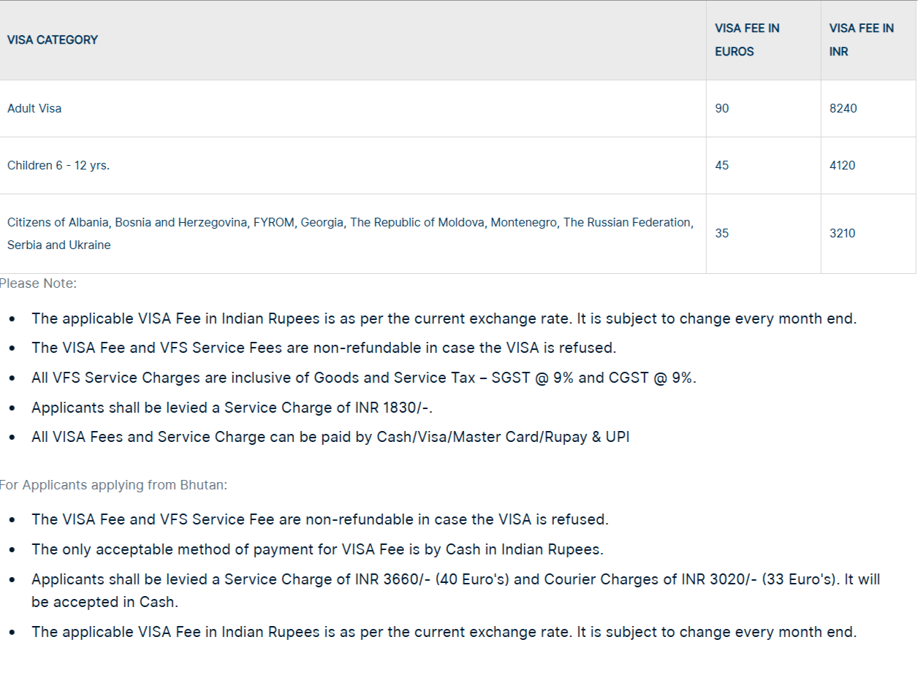
Task: Click the euro fee value 35
Action: 722,234
